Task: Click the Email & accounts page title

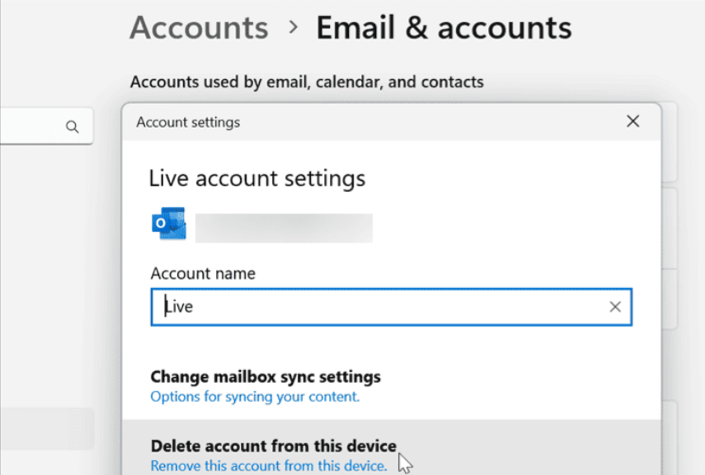Action: (x=444, y=28)
